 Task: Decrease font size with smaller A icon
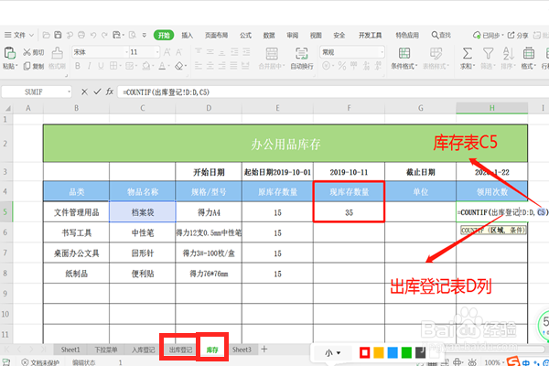coord(179,52)
